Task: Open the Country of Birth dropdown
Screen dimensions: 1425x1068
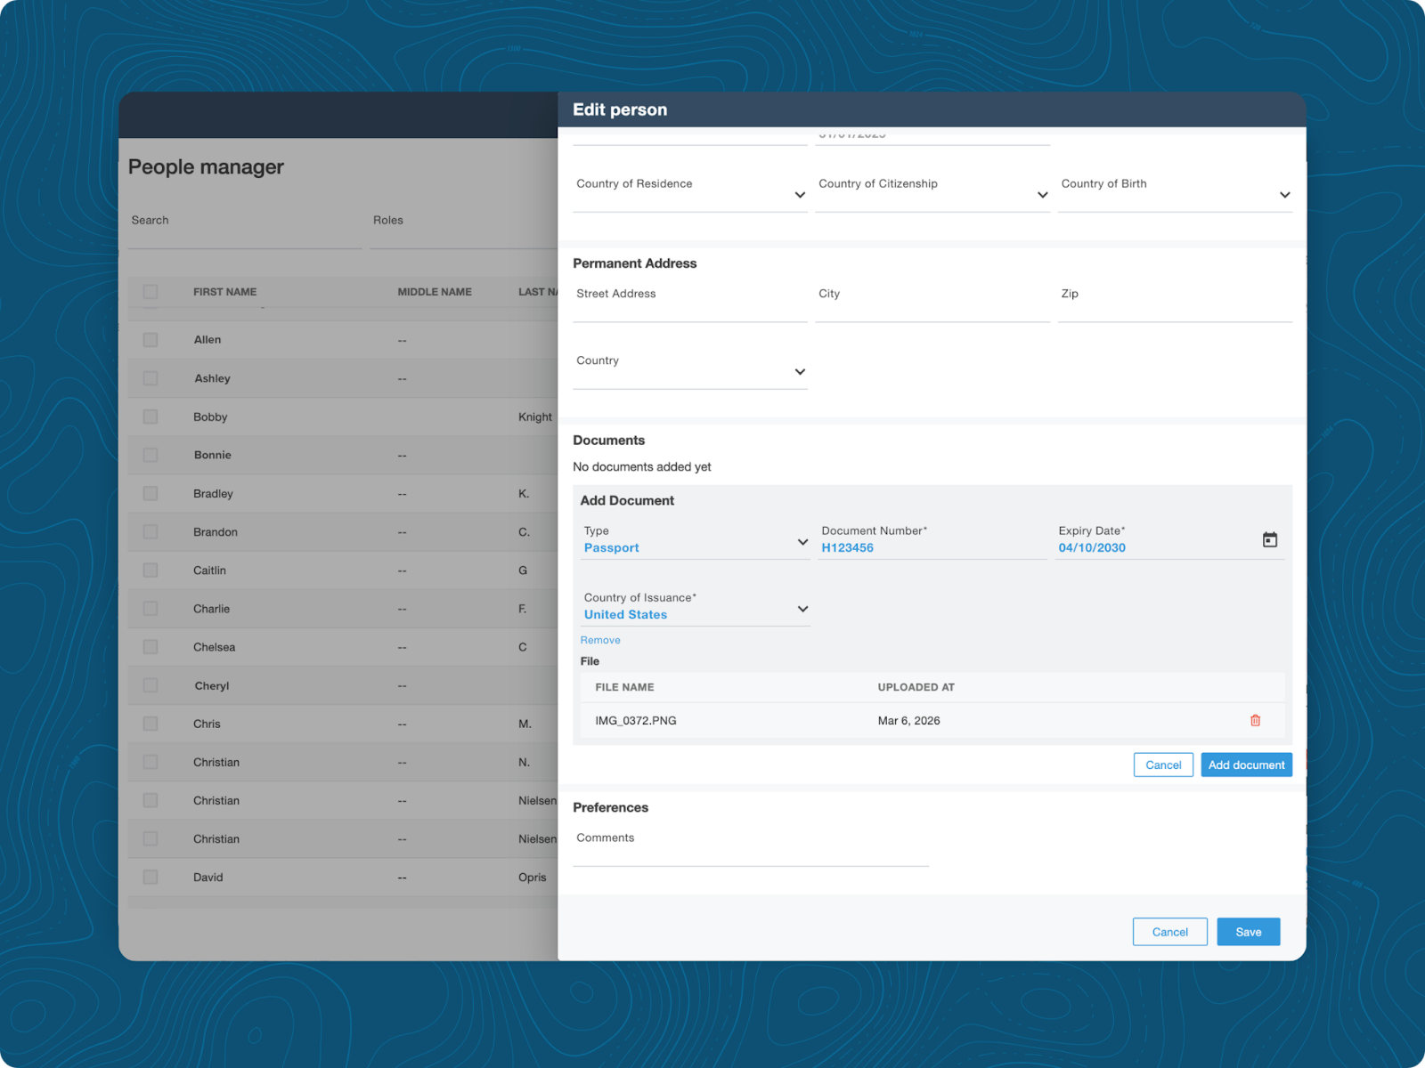Action: click(1175, 192)
